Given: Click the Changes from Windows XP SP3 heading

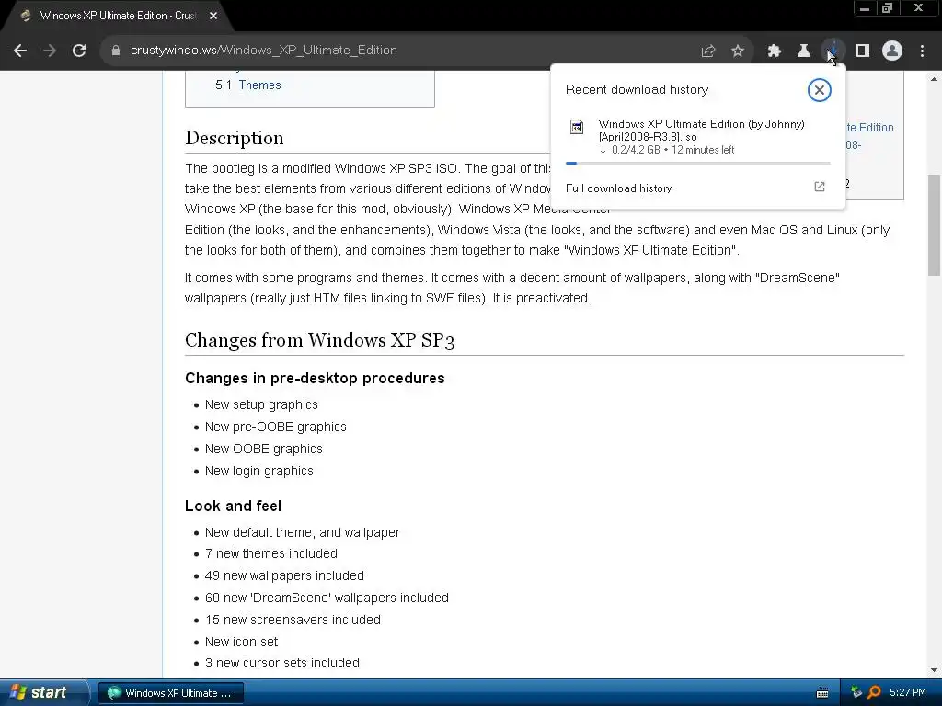Looking at the screenshot, I should click(319, 340).
